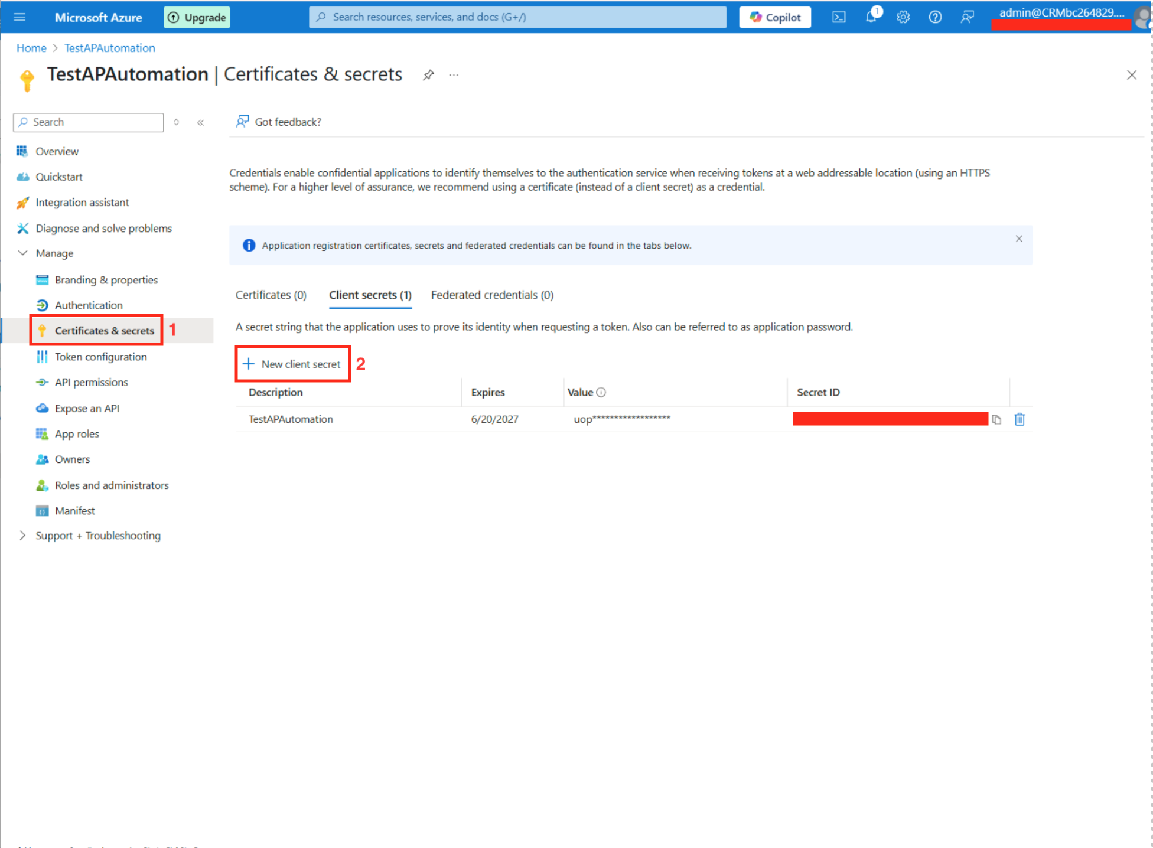
Task: Copy the Secret ID to clipboard
Action: 996,419
